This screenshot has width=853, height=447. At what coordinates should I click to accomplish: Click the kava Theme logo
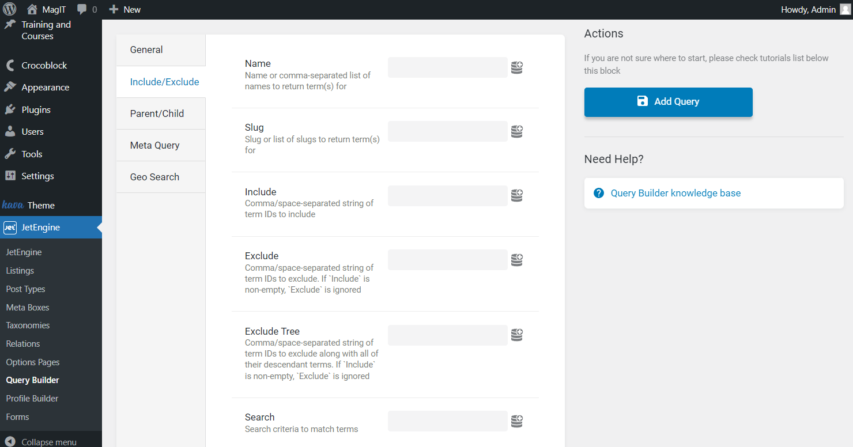coord(13,205)
